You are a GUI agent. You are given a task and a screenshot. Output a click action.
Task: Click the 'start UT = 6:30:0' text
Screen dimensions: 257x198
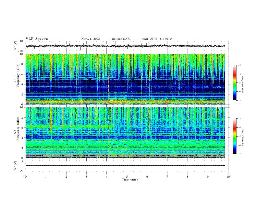point(157,39)
